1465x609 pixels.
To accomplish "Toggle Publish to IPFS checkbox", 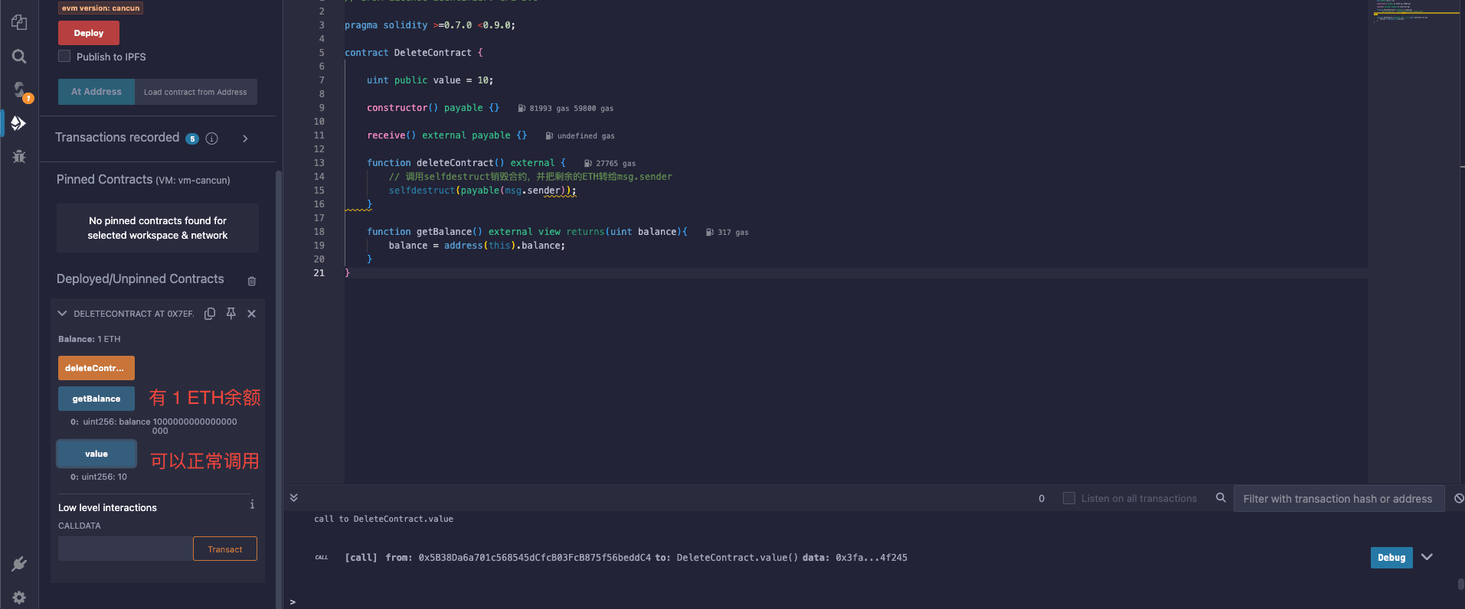I will [64, 56].
